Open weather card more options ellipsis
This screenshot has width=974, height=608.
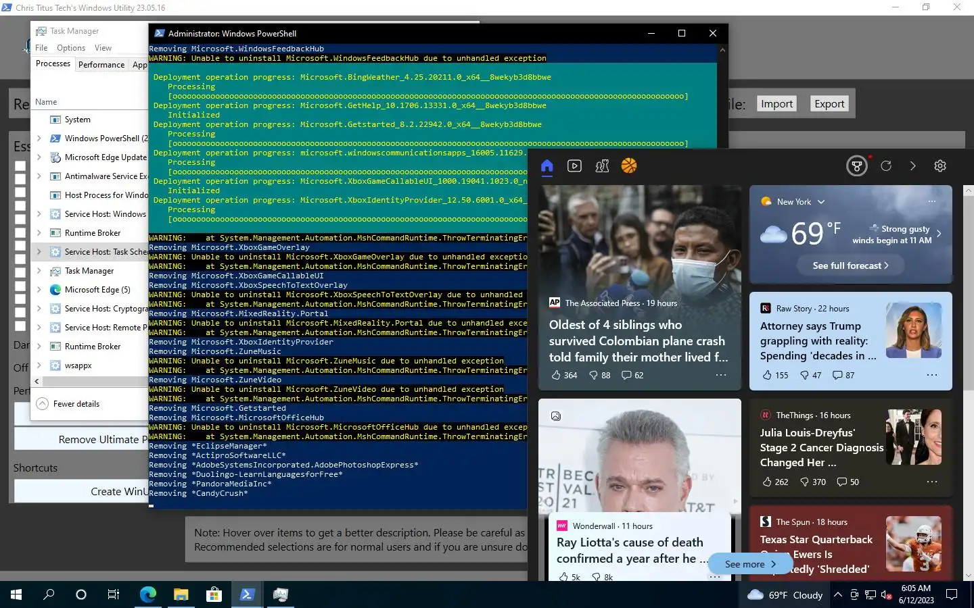pyautogui.click(x=932, y=201)
